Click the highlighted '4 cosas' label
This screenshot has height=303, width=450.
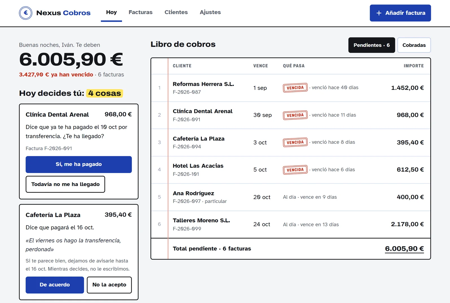[x=105, y=93]
